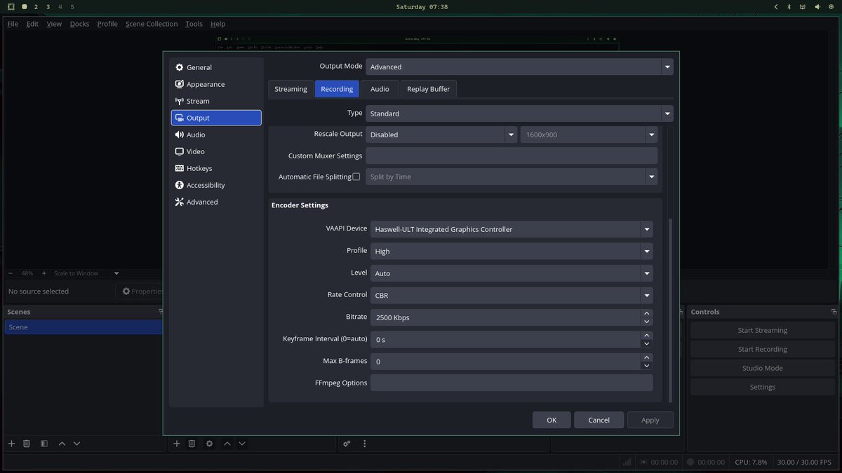Viewport: 842px width, 473px height.
Task: Open Video settings category
Action: 216,151
